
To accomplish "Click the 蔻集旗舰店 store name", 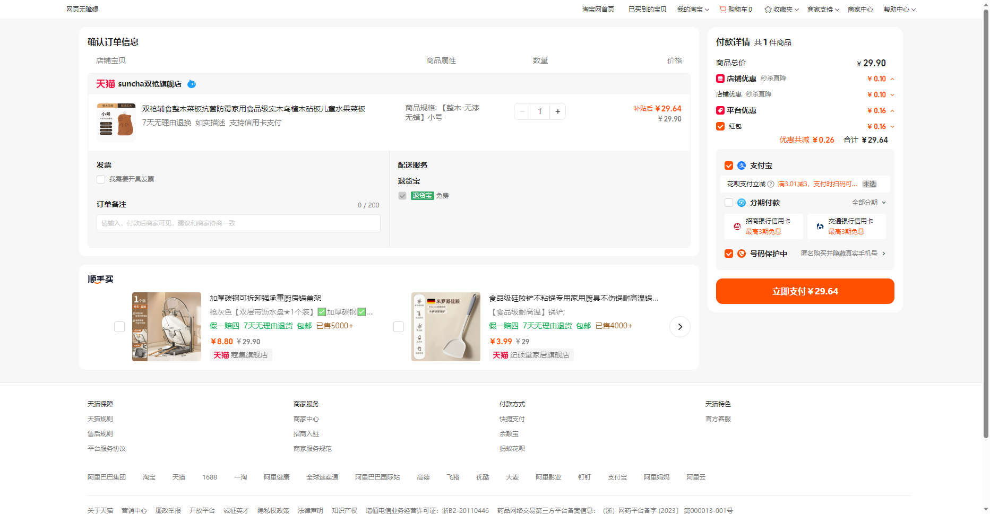I will tap(249, 355).
